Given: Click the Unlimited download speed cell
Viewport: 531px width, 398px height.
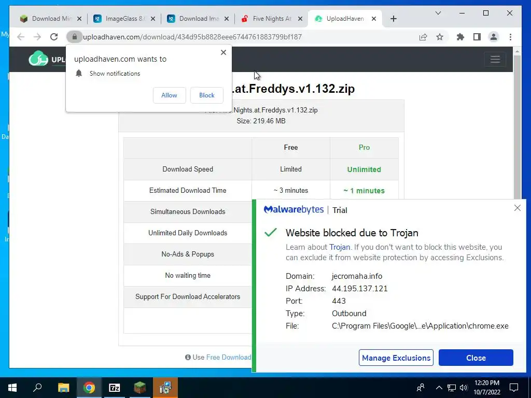Looking at the screenshot, I should pos(364,169).
